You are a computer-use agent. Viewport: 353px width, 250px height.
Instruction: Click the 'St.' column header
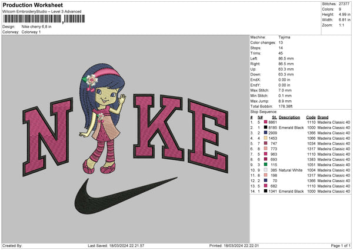tap(274, 117)
